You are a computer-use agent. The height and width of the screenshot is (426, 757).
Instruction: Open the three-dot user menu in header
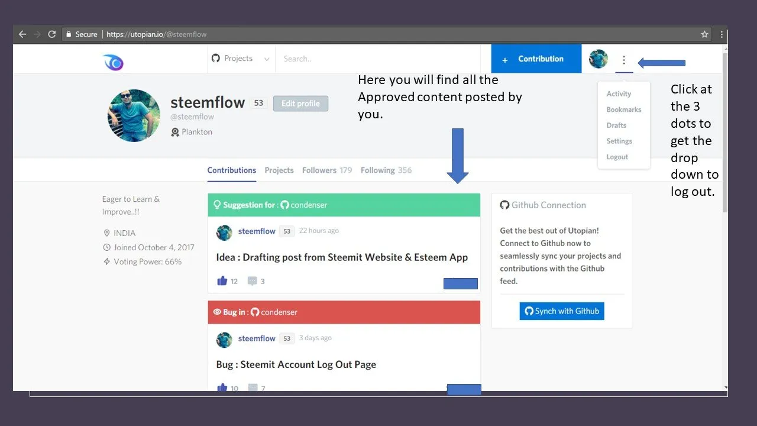point(623,60)
